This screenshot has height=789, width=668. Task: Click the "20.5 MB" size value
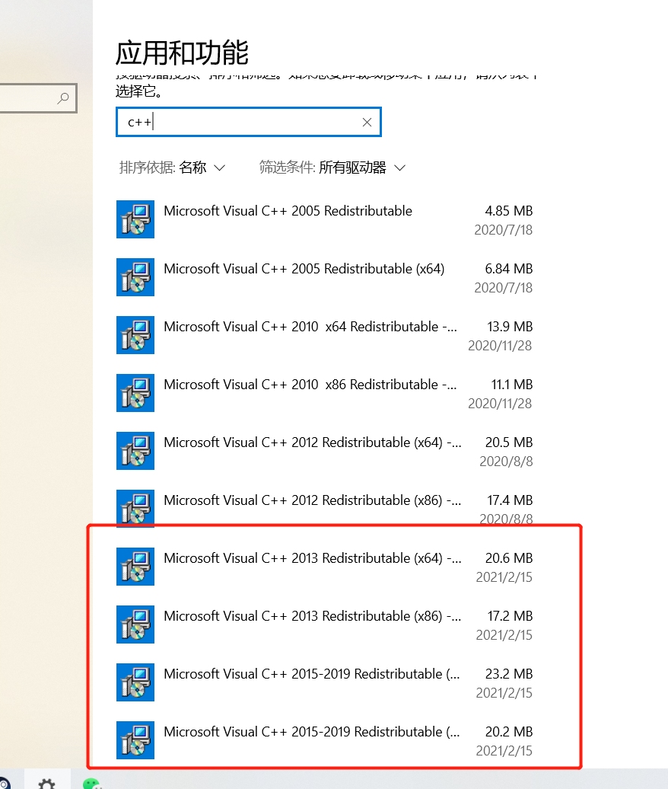509,442
